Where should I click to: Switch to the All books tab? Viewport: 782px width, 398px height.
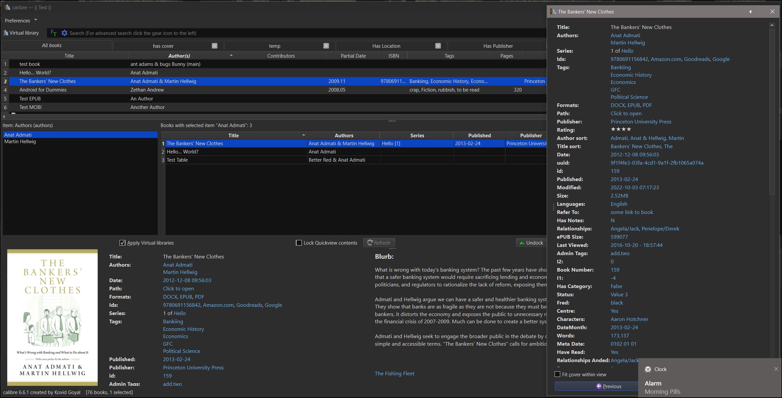(x=52, y=45)
